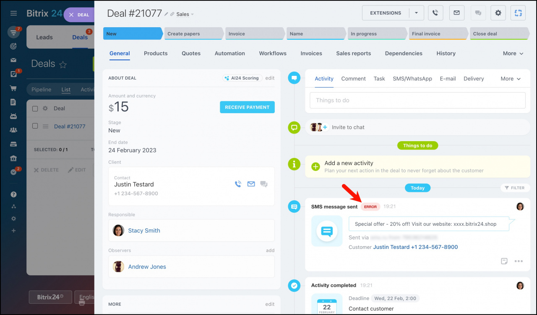Viewport: 537px width, 315px height.
Task: Switch to the Products tab
Action: pyautogui.click(x=156, y=54)
